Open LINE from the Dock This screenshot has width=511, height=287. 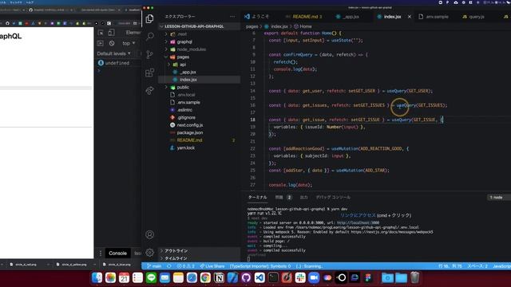[x=151, y=277]
